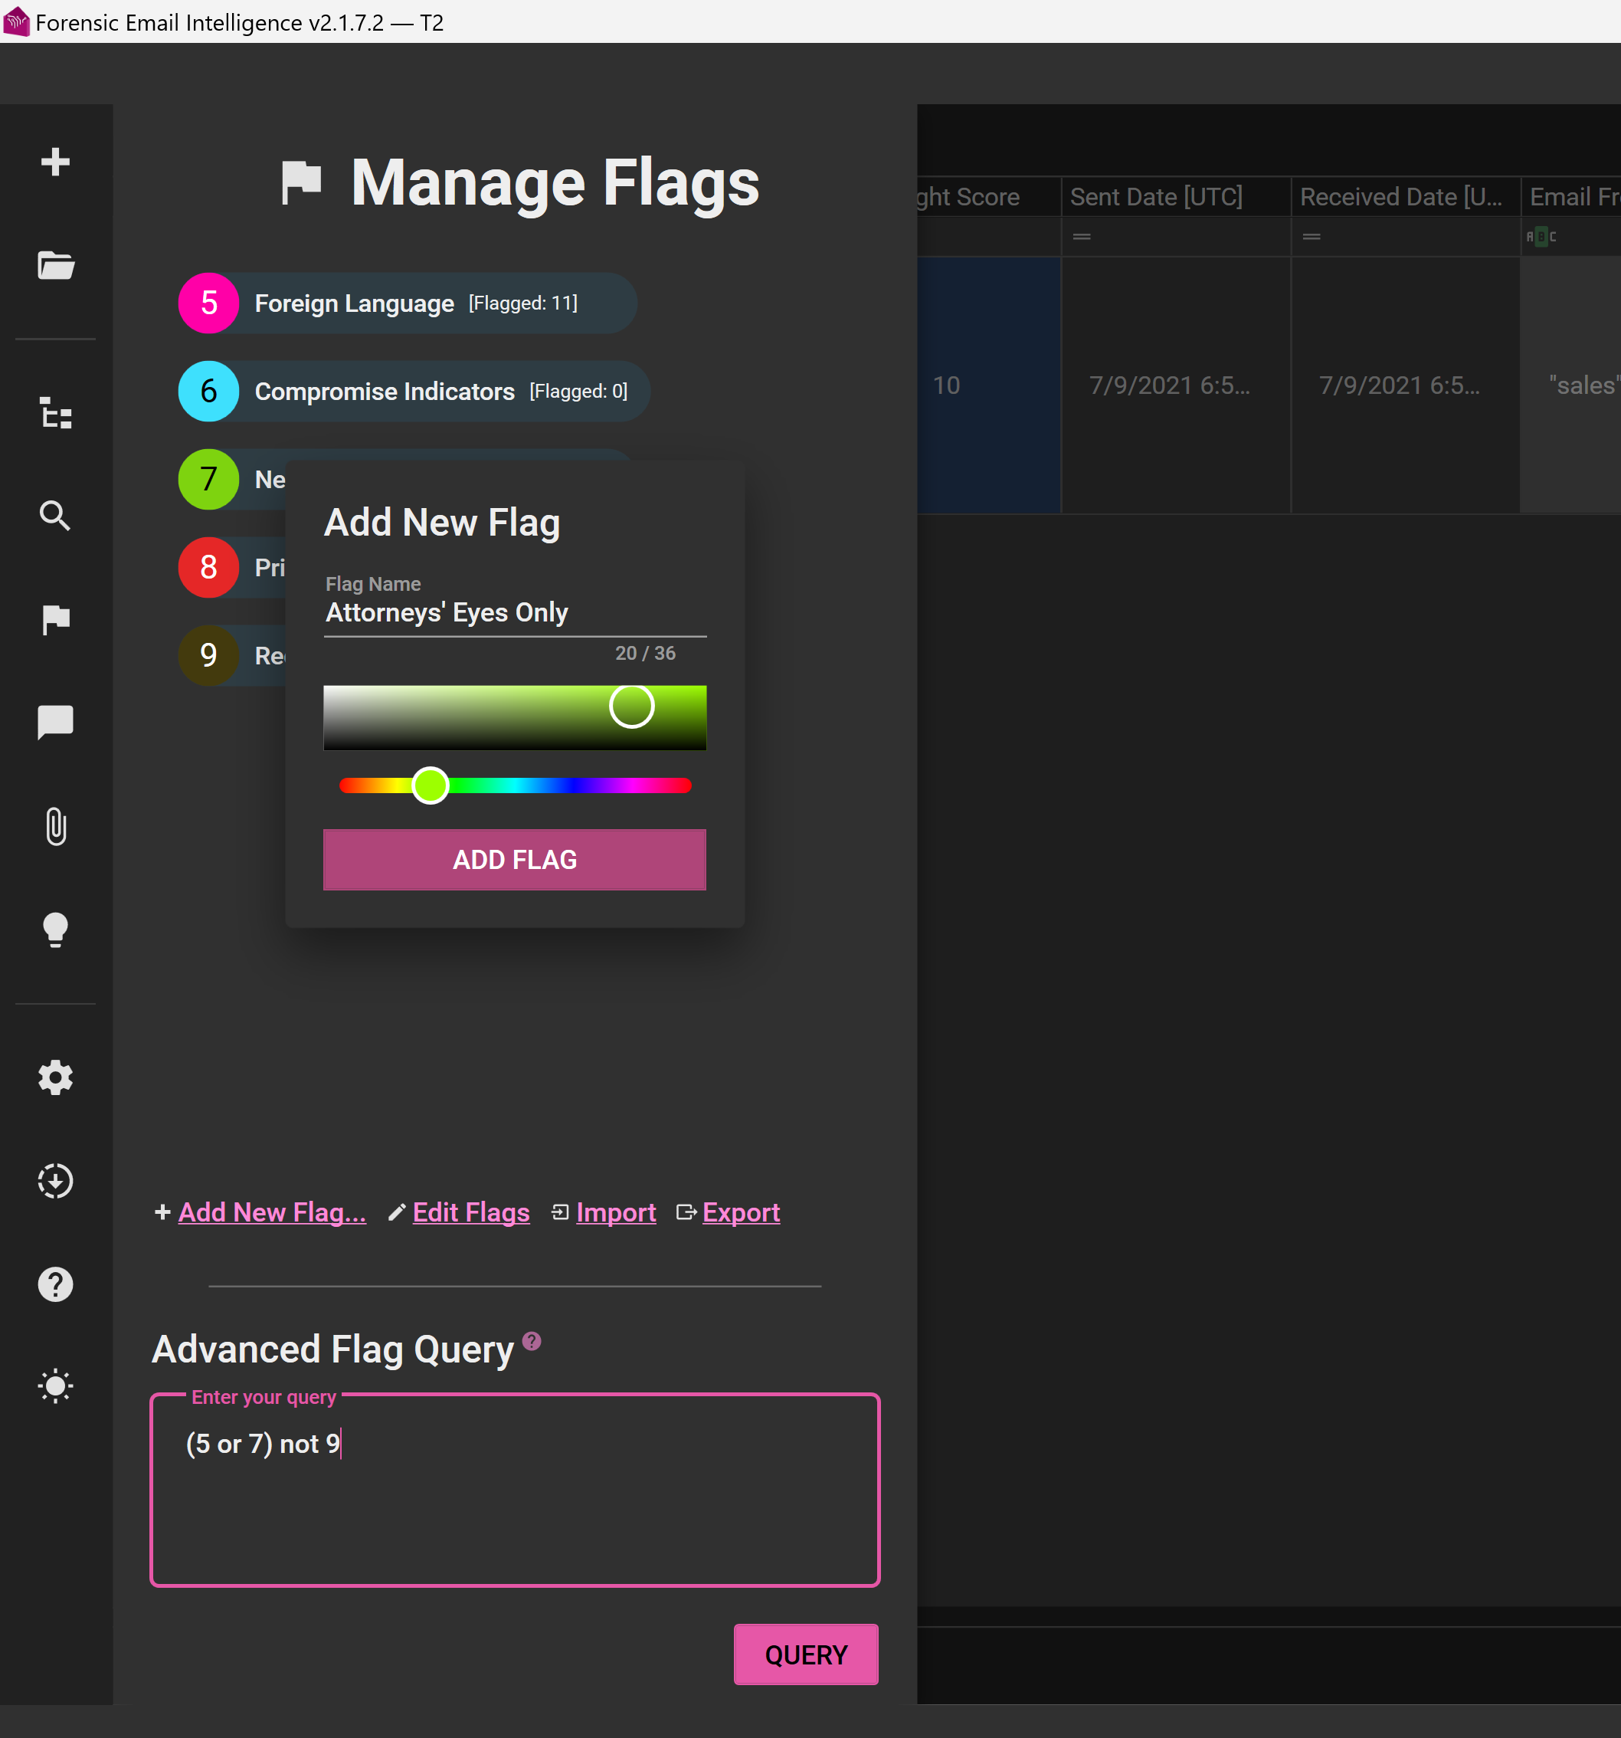Open the Sent Date column filter operator
This screenshot has height=1738, width=1621.
point(1082,237)
